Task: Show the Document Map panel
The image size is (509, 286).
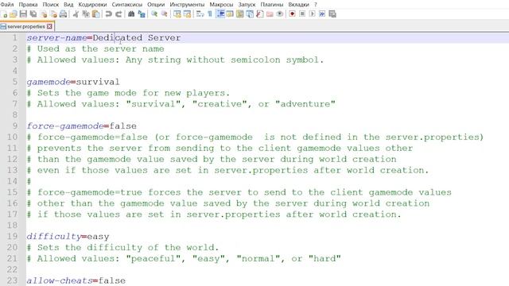Action: point(240,14)
